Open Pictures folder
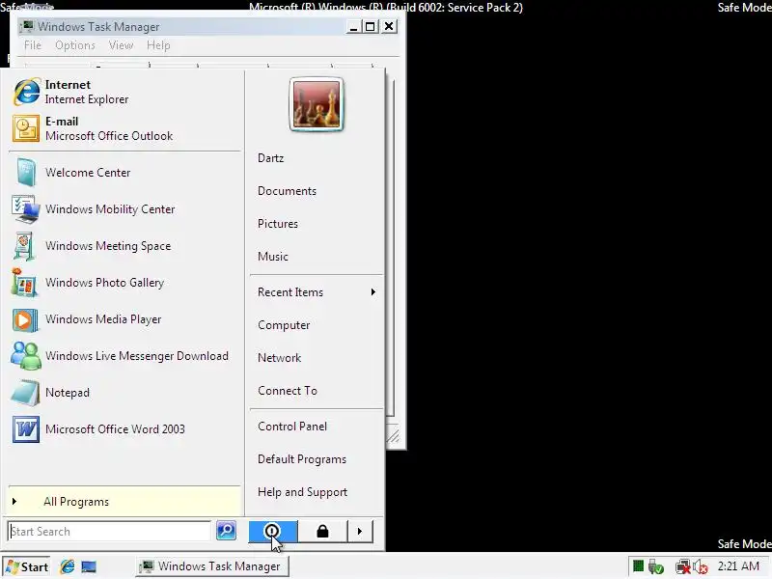 pos(317,224)
